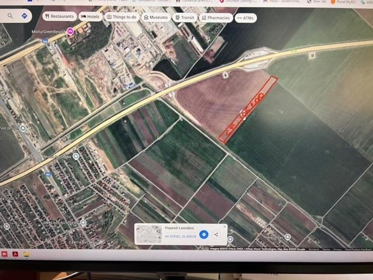Open directions from Popesti Leordeni card
This screenshot has width=373, height=280.
(x=204, y=234)
